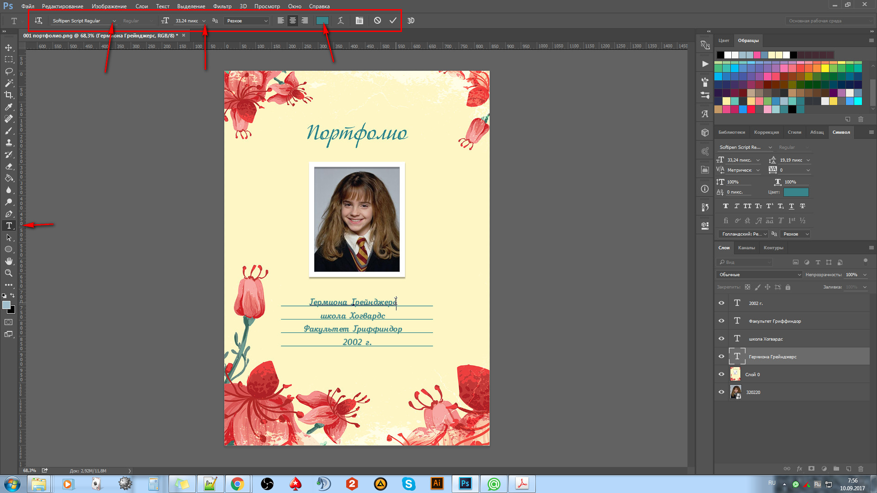This screenshot has height=493, width=877.
Task: Commit current text edits with checkmark
Action: pyautogui.click(x=393, y=21)
